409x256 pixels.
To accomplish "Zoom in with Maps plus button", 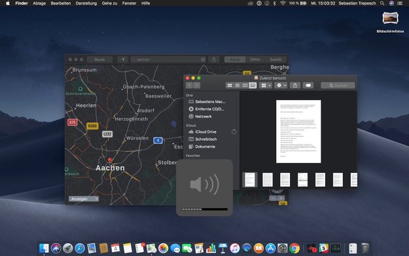I will (281, 198).
